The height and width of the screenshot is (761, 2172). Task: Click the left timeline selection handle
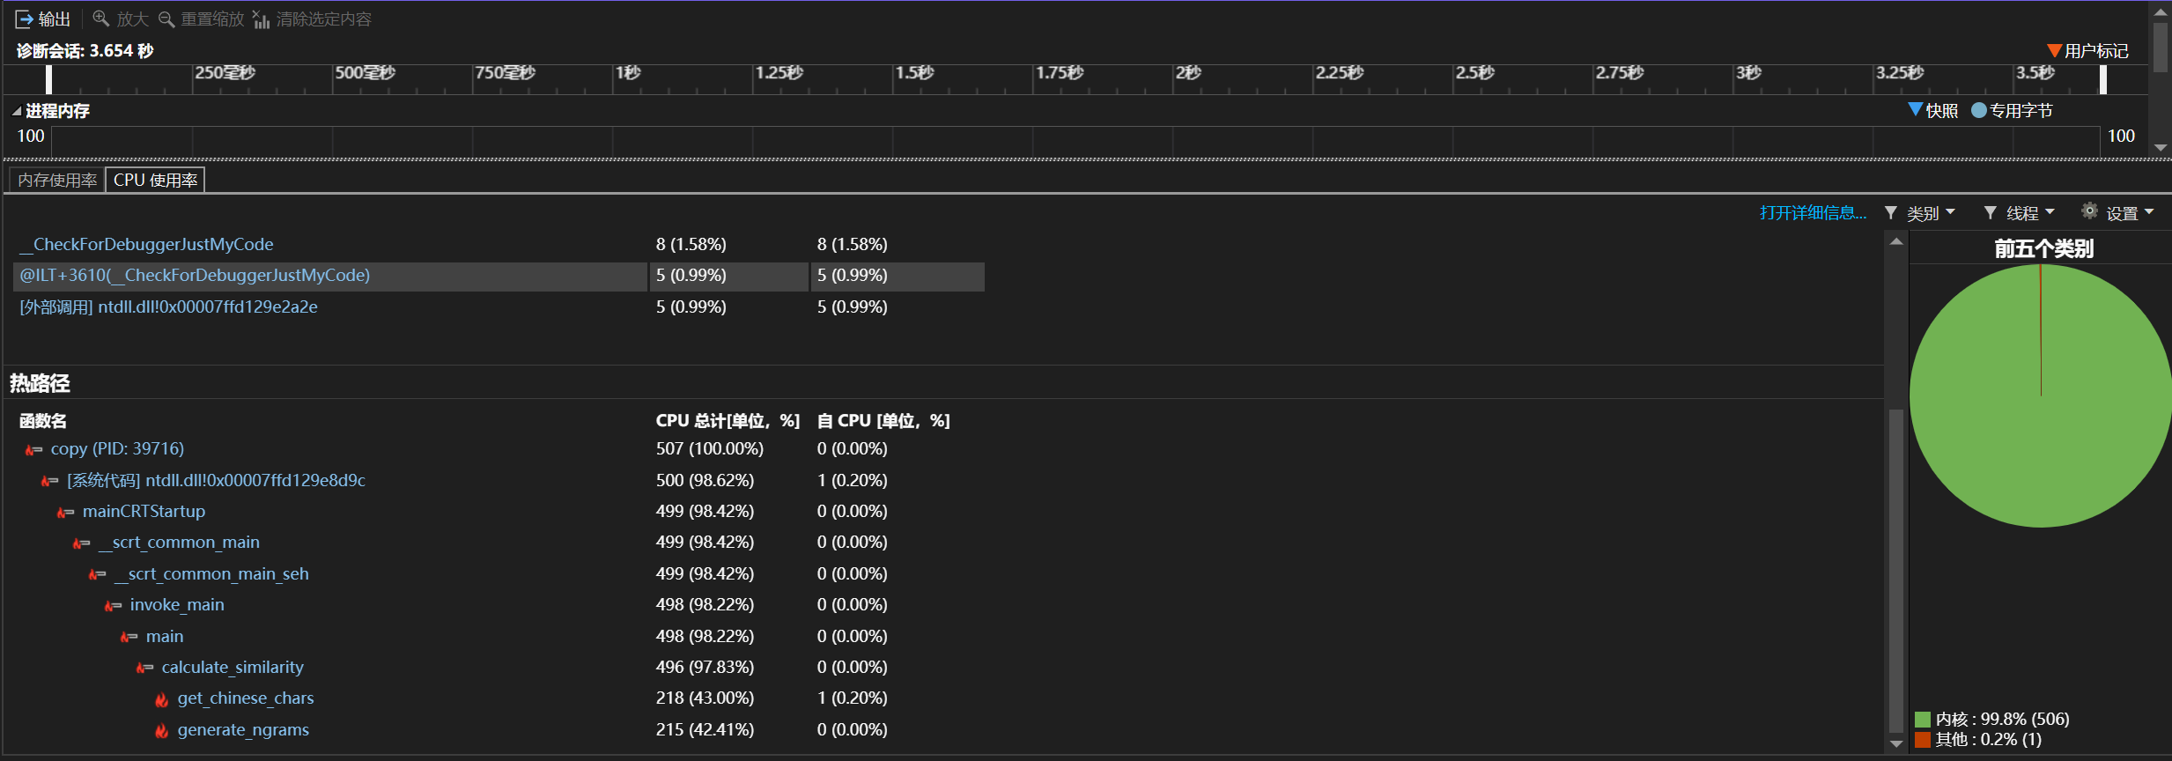coord(48,79)
